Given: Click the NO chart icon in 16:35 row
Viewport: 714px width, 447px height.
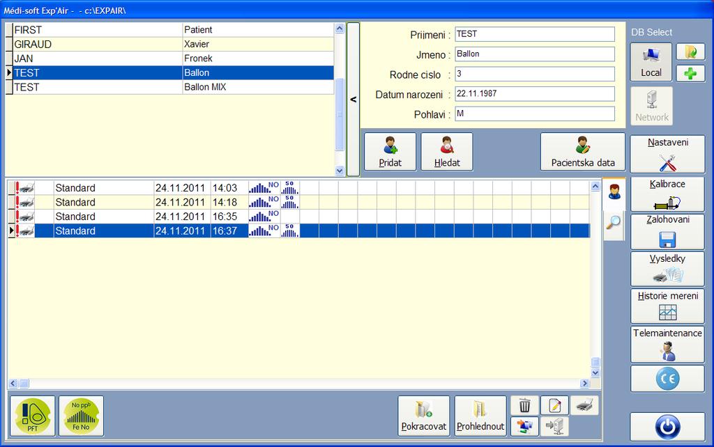Looking at the screenshot, I should (x=264, y=217).
